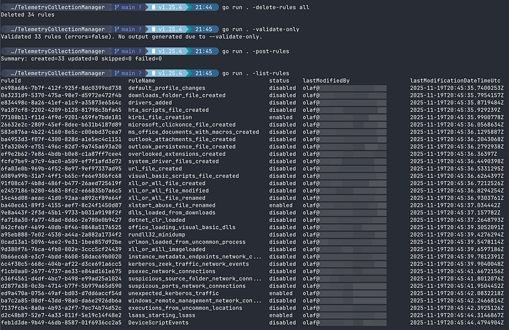
Task: Click the 'lastModifiedBy' column header
Action: click(326, 81)
